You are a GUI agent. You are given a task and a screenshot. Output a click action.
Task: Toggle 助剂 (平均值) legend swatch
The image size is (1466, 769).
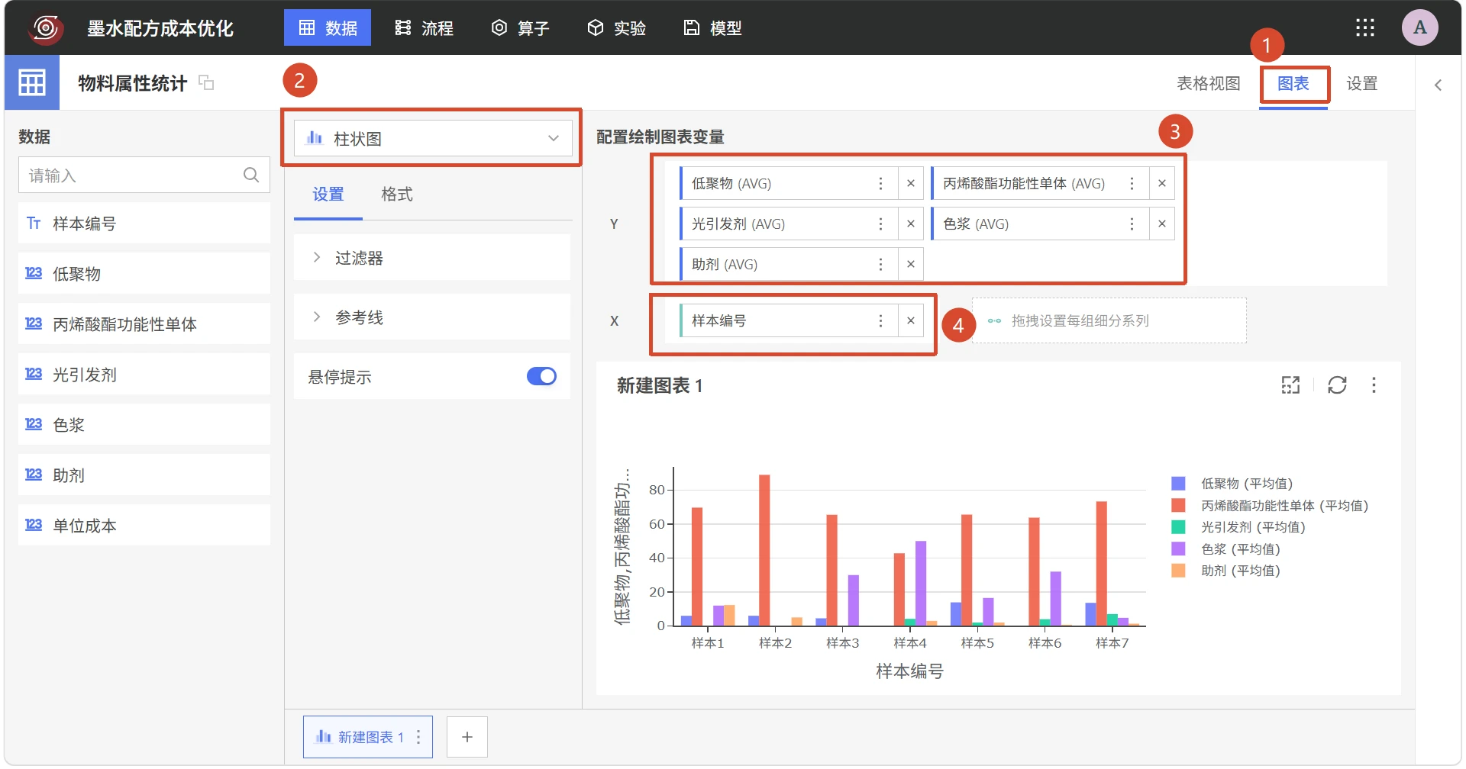(x=1178, y=571)
